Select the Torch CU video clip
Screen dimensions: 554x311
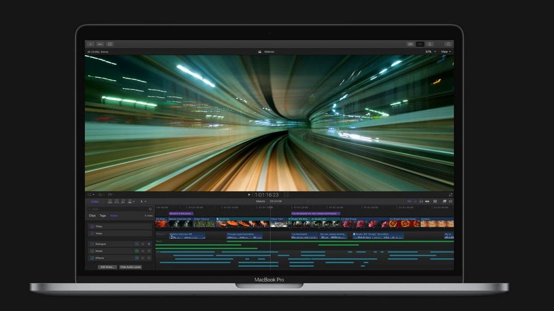(243, 222)
